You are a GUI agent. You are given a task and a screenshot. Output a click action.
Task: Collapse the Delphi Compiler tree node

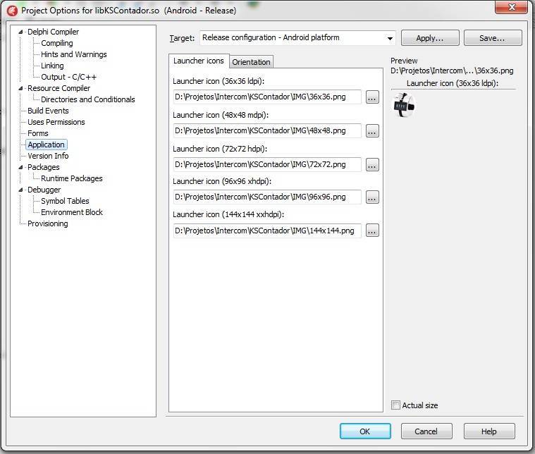(x=22, y=32)
